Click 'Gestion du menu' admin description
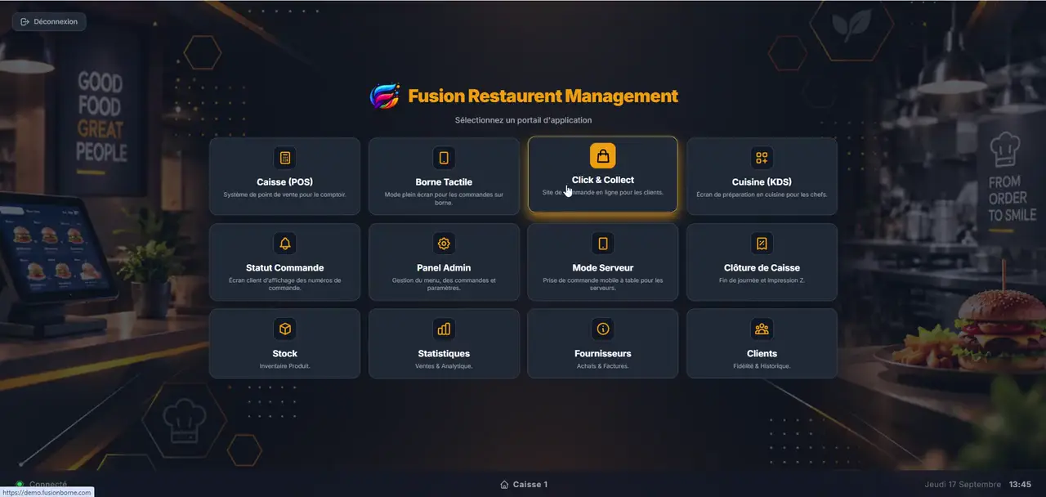1046x497 pixels. point(444,284)
